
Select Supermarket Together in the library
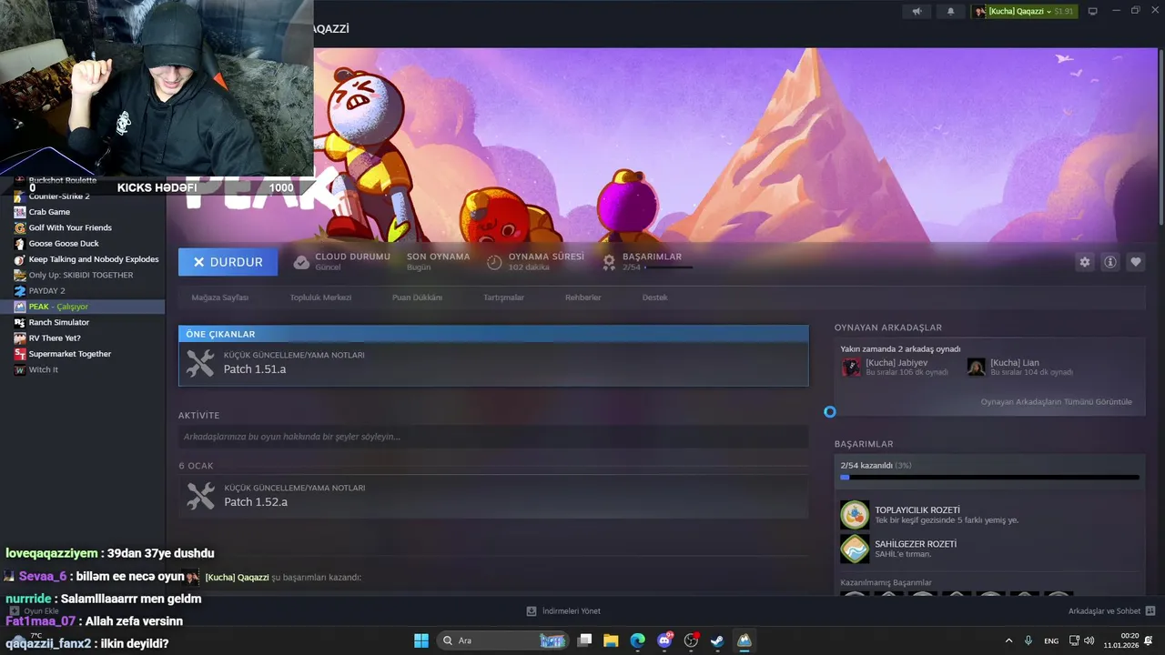[x=70, y=354]
